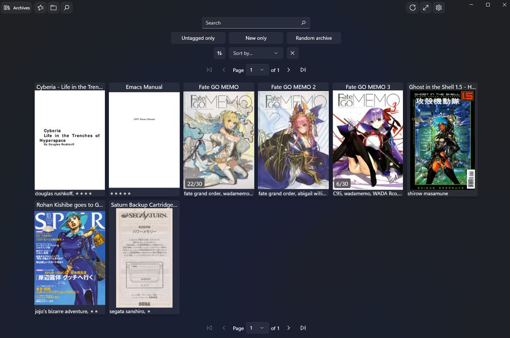Click the search icon in top toolbar
This screenshot has height=338, width=510.
[66, 7]
